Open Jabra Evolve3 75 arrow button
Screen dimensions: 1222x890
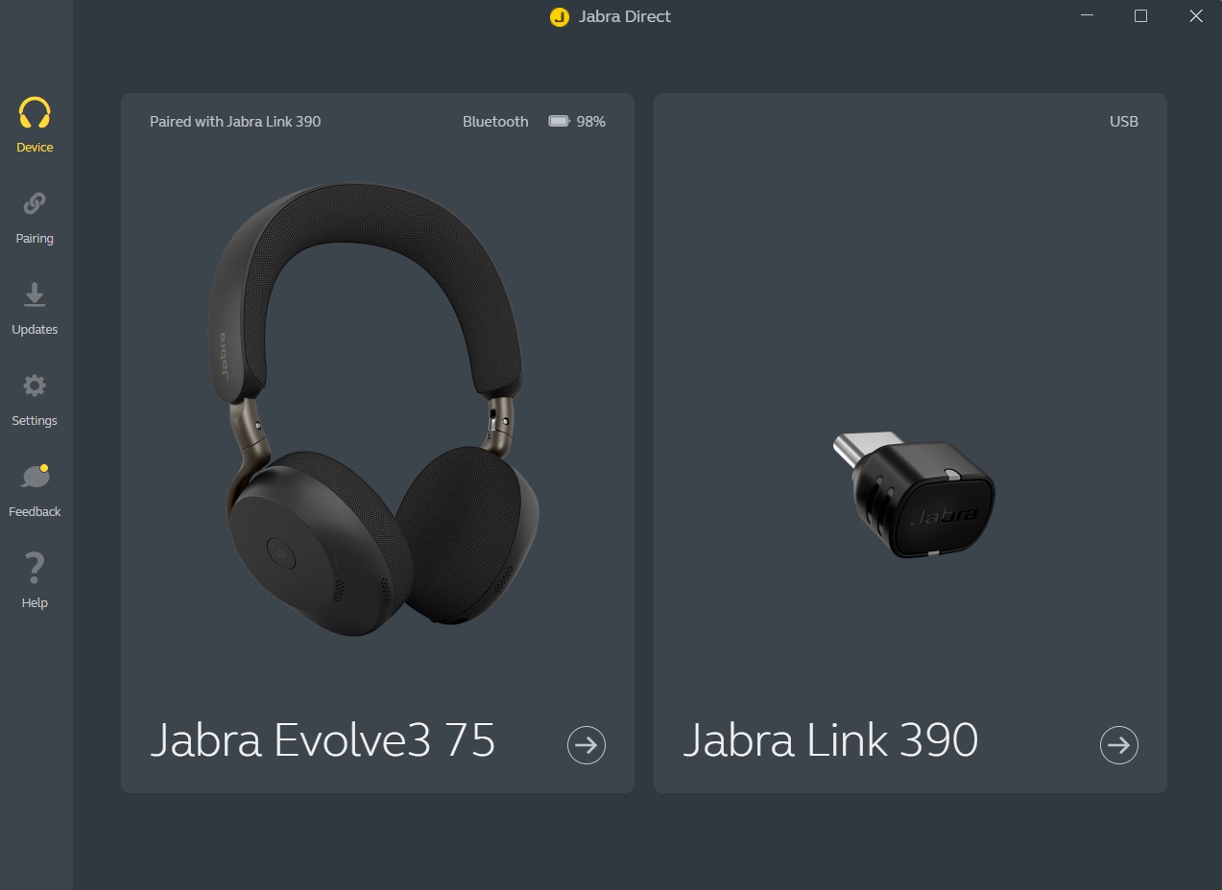(587, 745)
